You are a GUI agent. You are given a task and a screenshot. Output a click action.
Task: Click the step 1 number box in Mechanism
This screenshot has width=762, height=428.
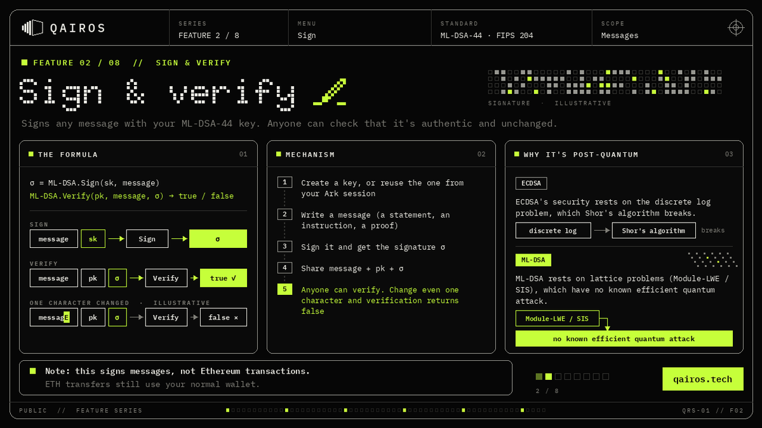(285, 183)
